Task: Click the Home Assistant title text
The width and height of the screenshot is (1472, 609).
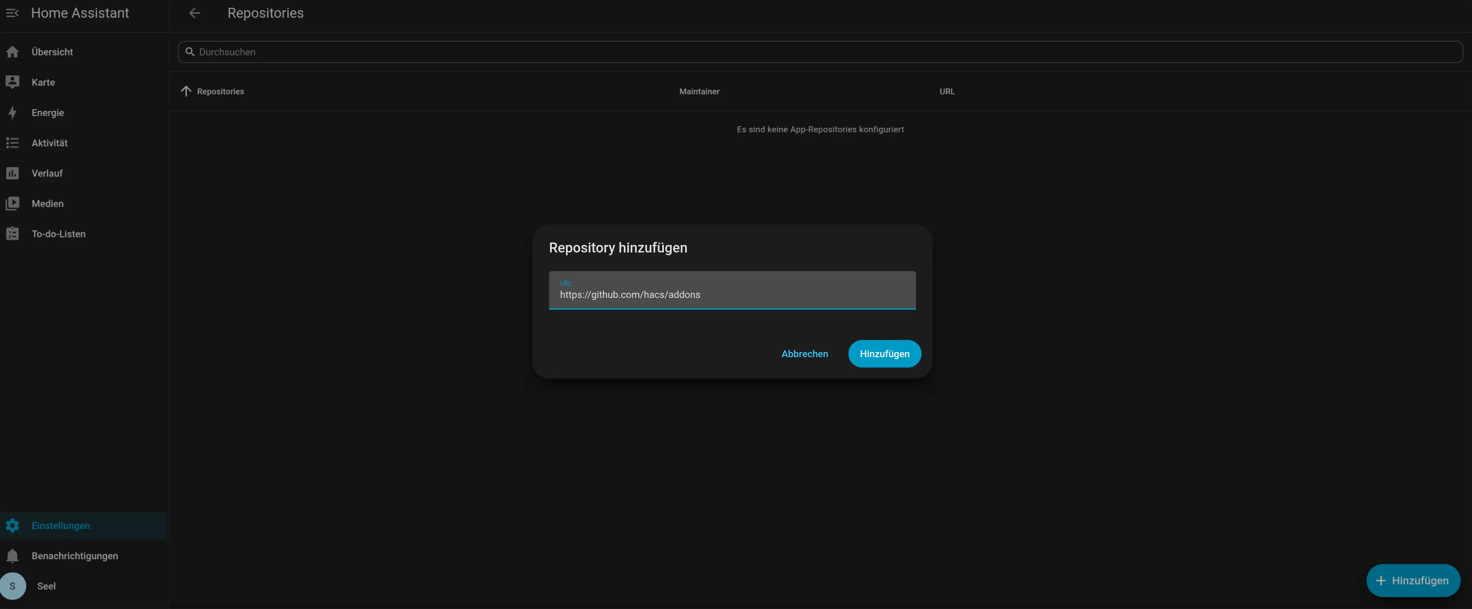Action: (x=80, y=12)
